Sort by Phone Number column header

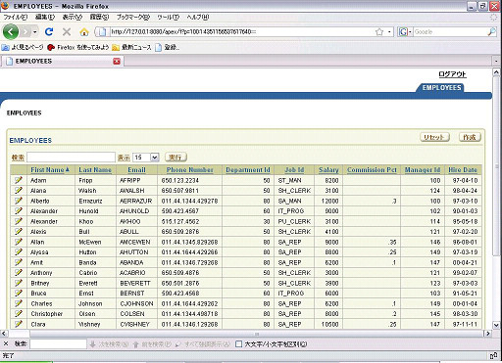tap(189, 170)
